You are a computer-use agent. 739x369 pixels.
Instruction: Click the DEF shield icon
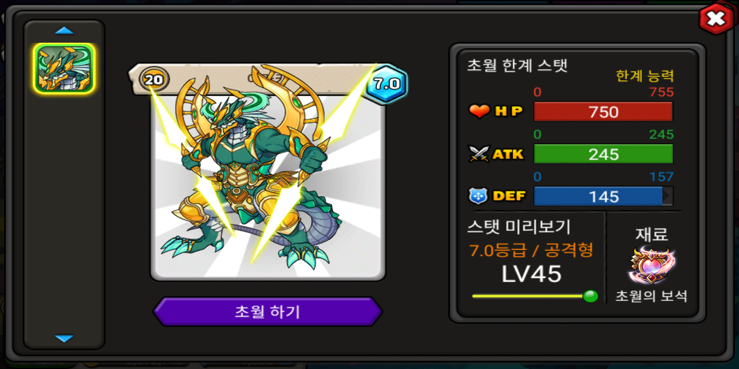(478, 196)
